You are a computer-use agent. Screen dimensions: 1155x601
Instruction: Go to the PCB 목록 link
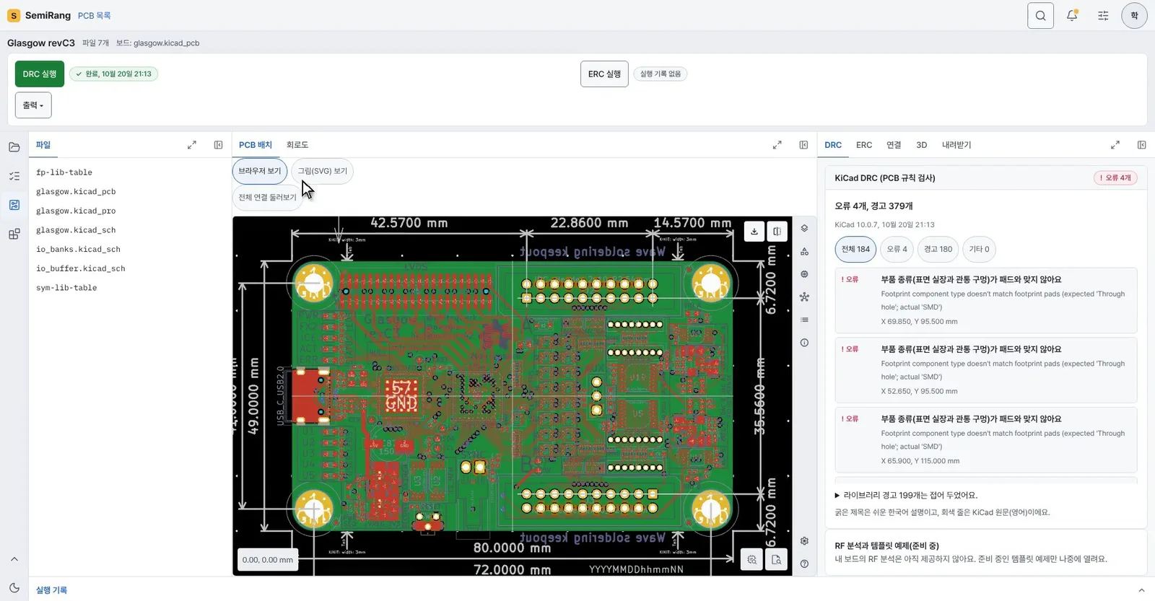95,16
